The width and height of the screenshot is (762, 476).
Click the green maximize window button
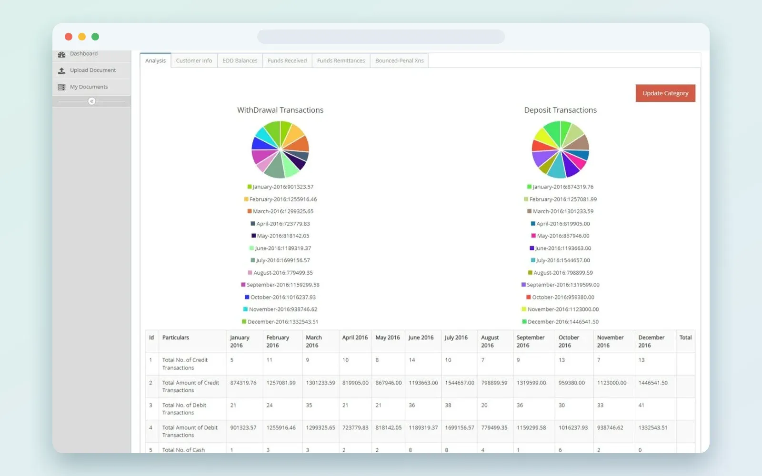point(95,37)
